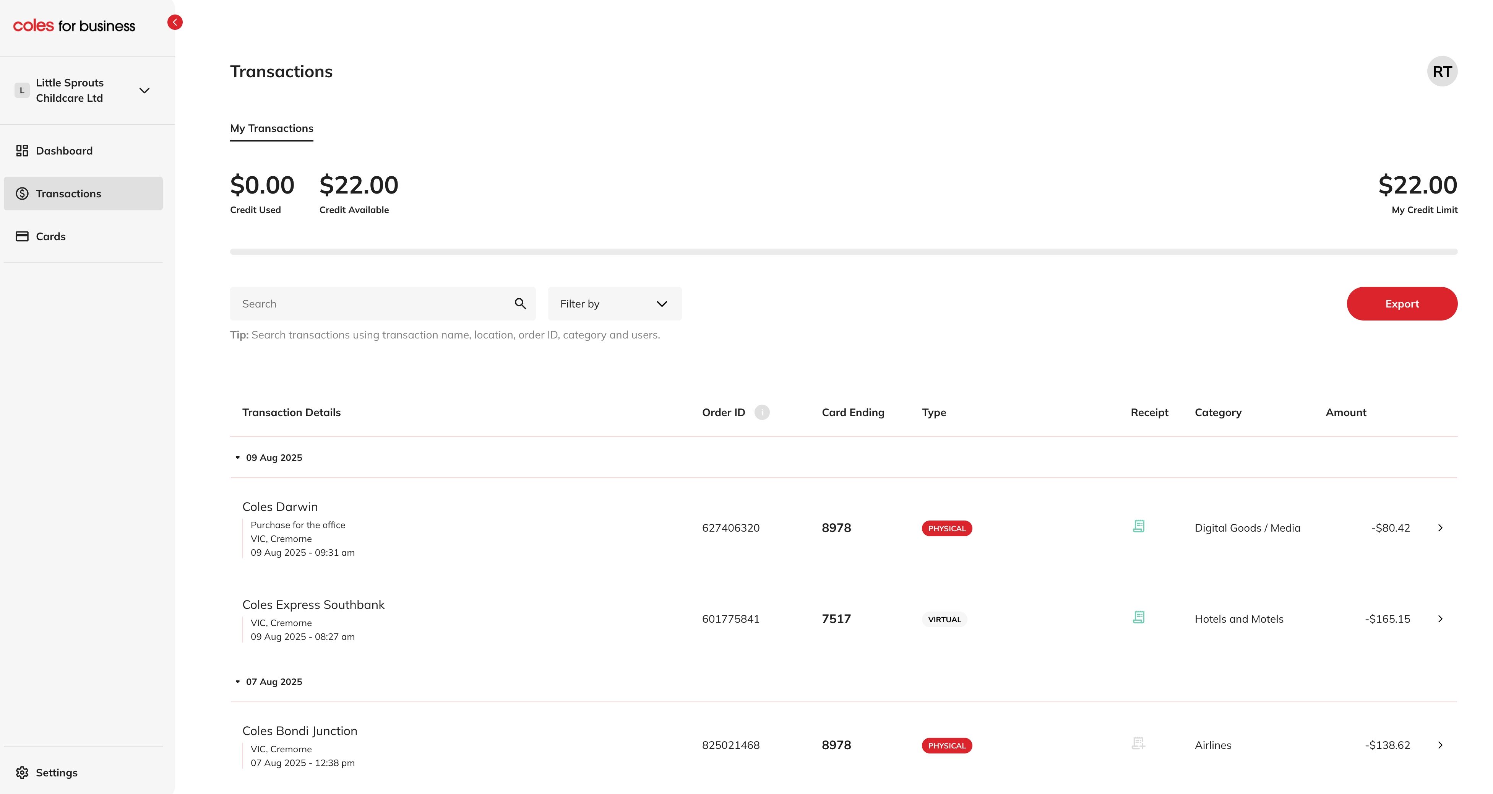
Task: Collapse the 09 Aug 2025 transaction group
Action: pos(237,457)
